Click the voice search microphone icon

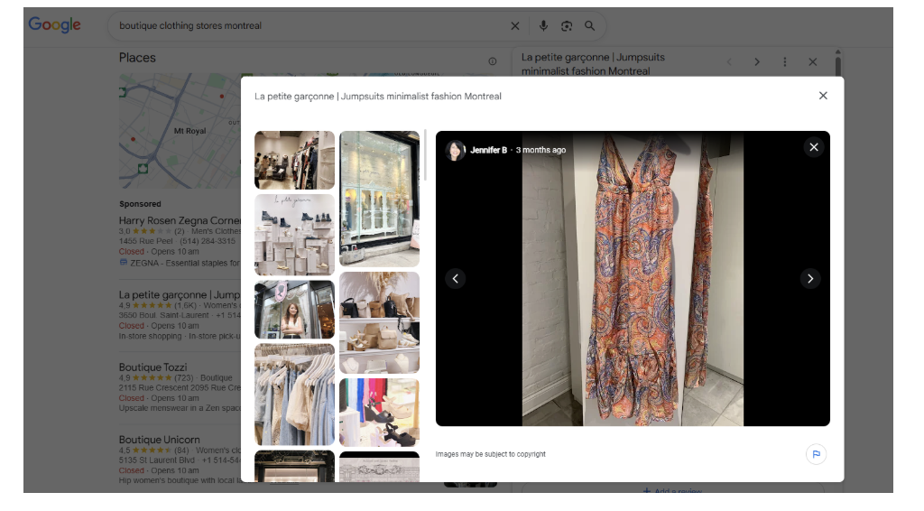543,26
